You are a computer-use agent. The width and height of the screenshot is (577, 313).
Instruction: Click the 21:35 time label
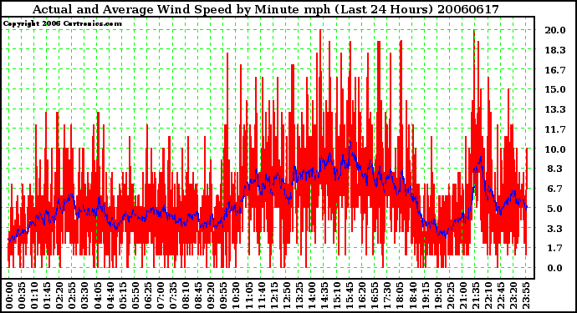click(x=475, y=295)
